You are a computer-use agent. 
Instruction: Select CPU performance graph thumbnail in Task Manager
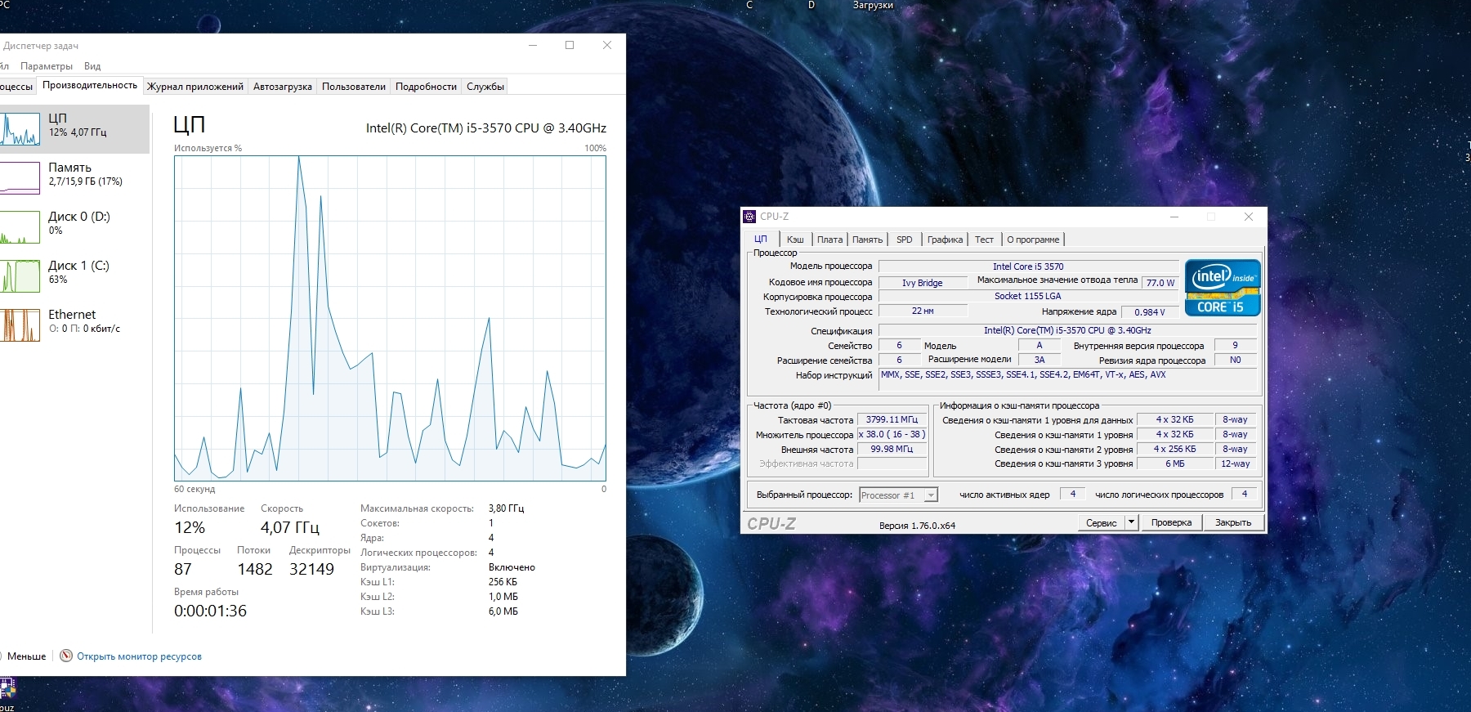(x=20, y=129)
